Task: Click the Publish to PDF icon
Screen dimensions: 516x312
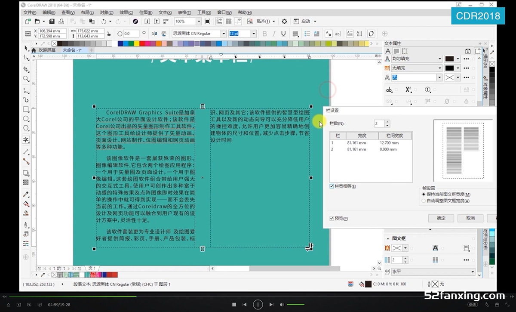Action: (166, 21)
